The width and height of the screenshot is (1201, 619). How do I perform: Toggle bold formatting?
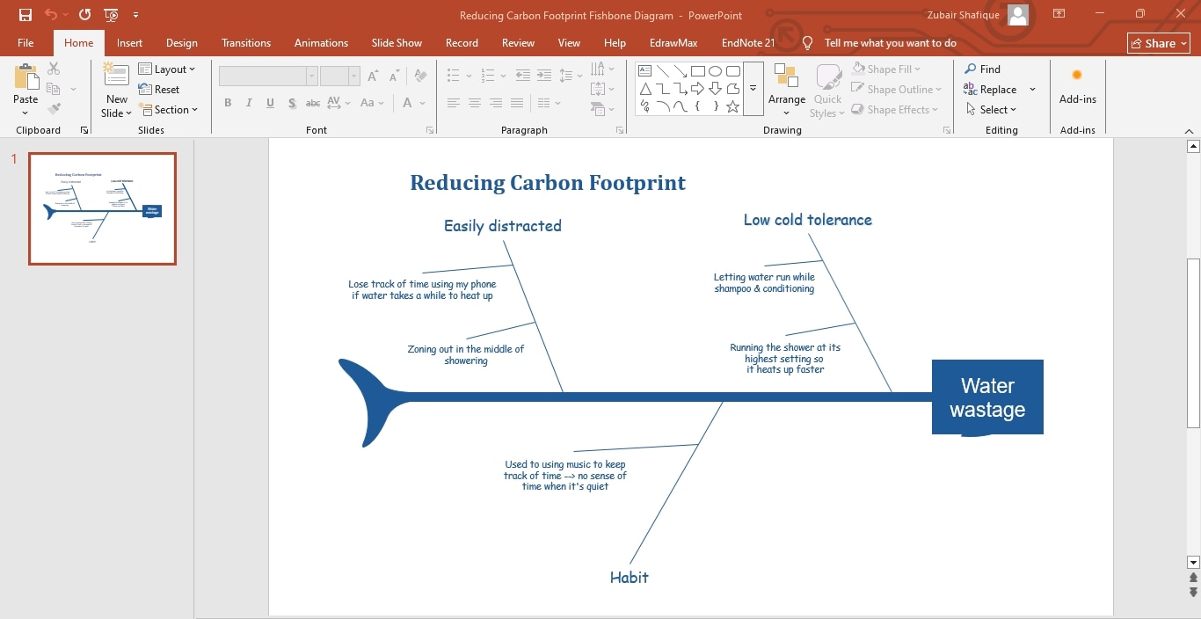pyautogui.click(x=228, y=103)
